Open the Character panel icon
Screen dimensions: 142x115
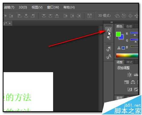coord(108,30)
